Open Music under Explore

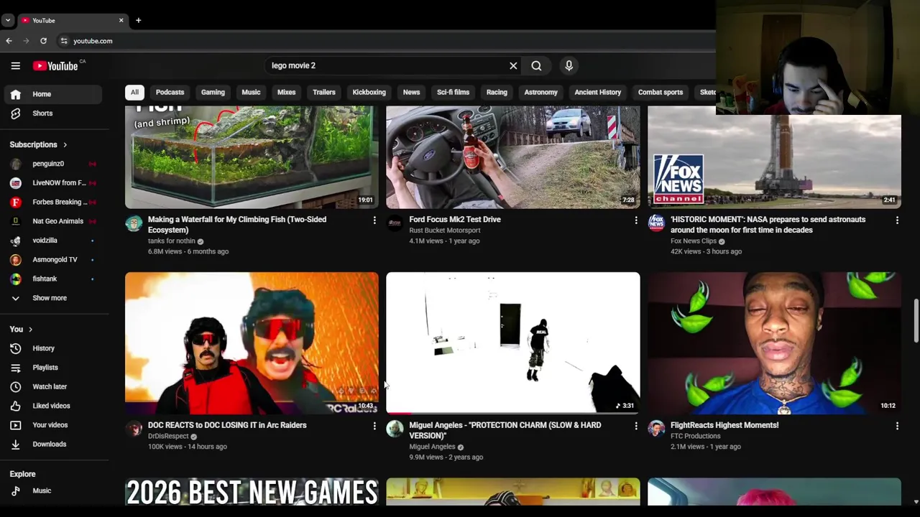pyautogui.click(x=52, y=491)
